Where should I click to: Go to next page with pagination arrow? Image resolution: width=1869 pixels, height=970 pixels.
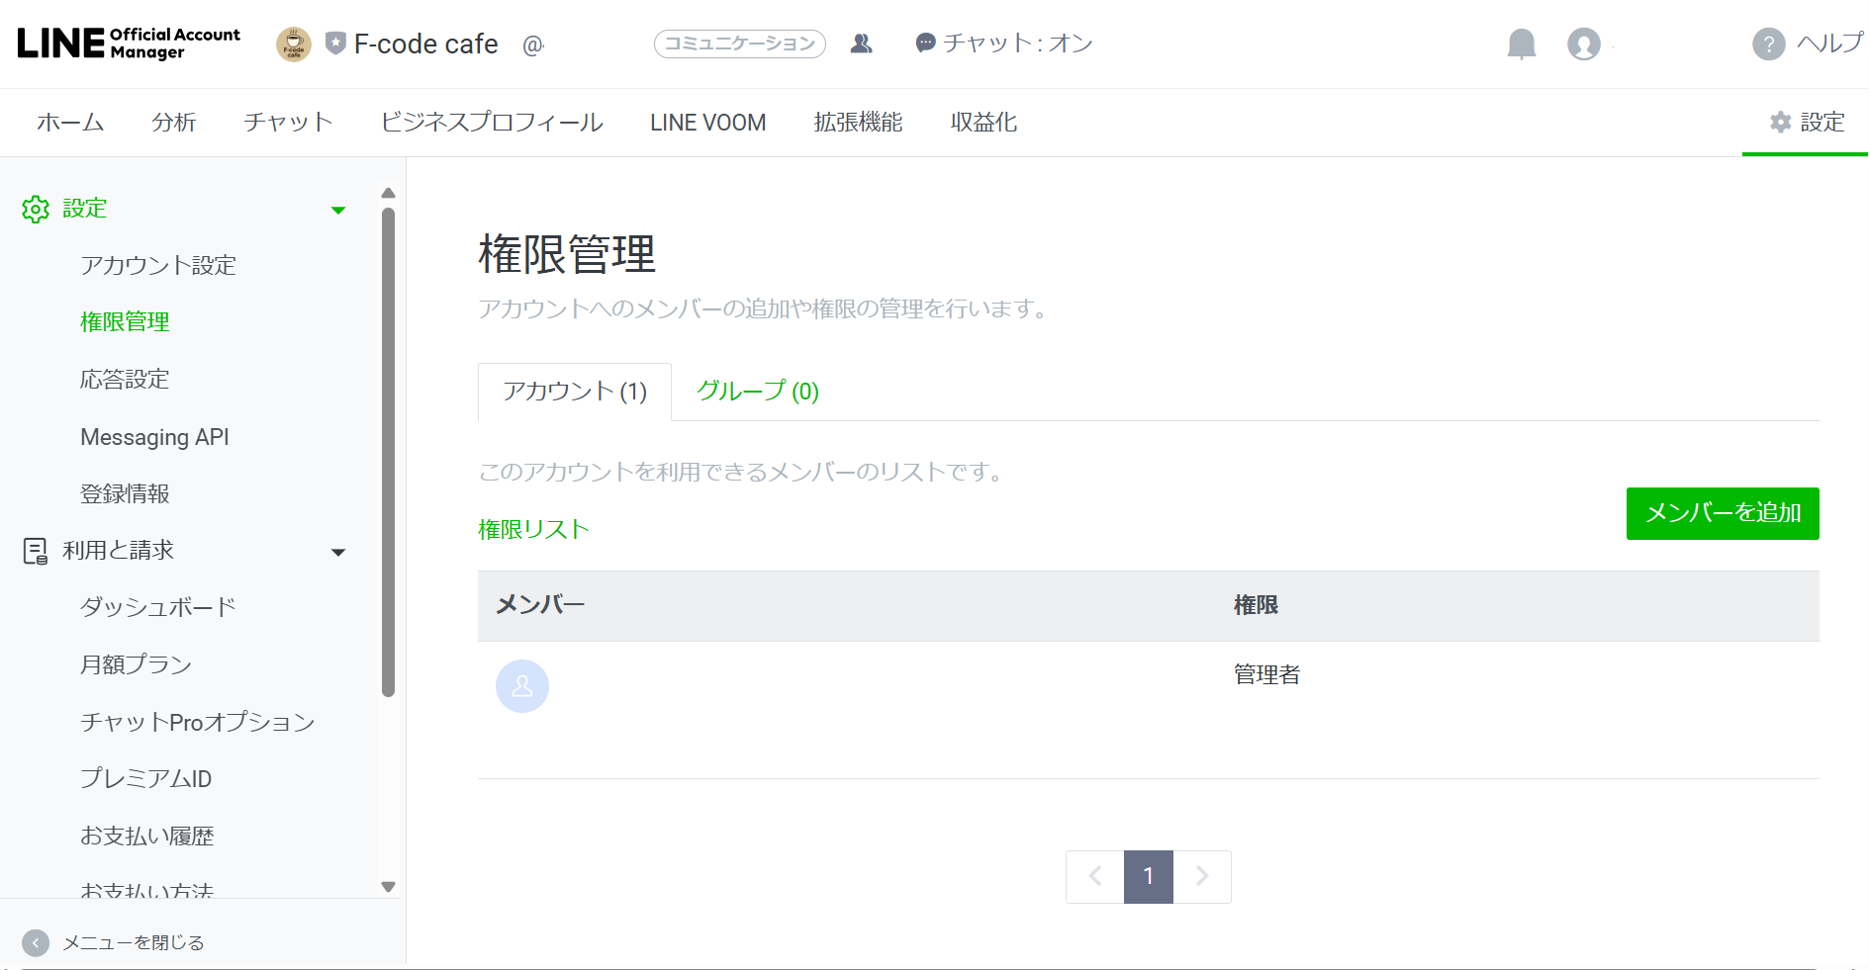click(1202, 876)
